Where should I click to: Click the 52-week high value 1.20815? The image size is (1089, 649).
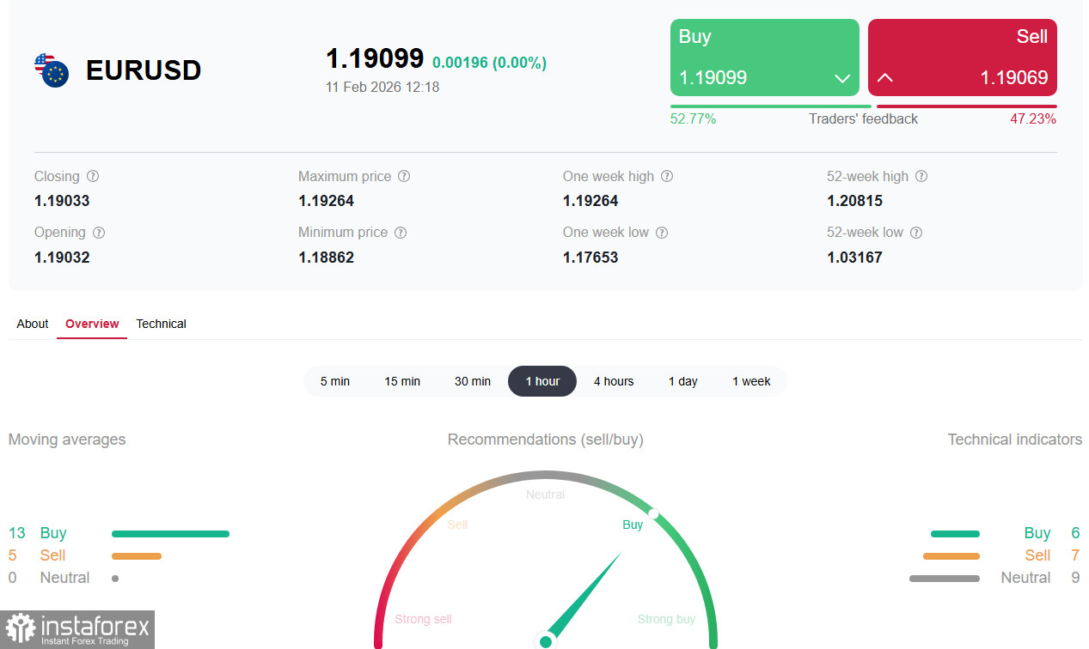[854, 201]
